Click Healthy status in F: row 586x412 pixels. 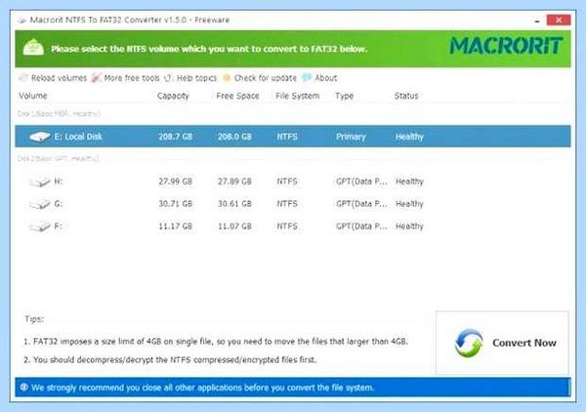409,227
